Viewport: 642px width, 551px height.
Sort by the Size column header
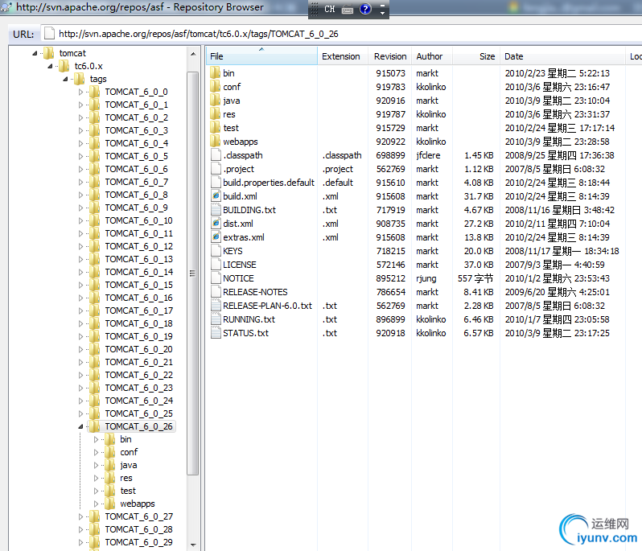476,56
